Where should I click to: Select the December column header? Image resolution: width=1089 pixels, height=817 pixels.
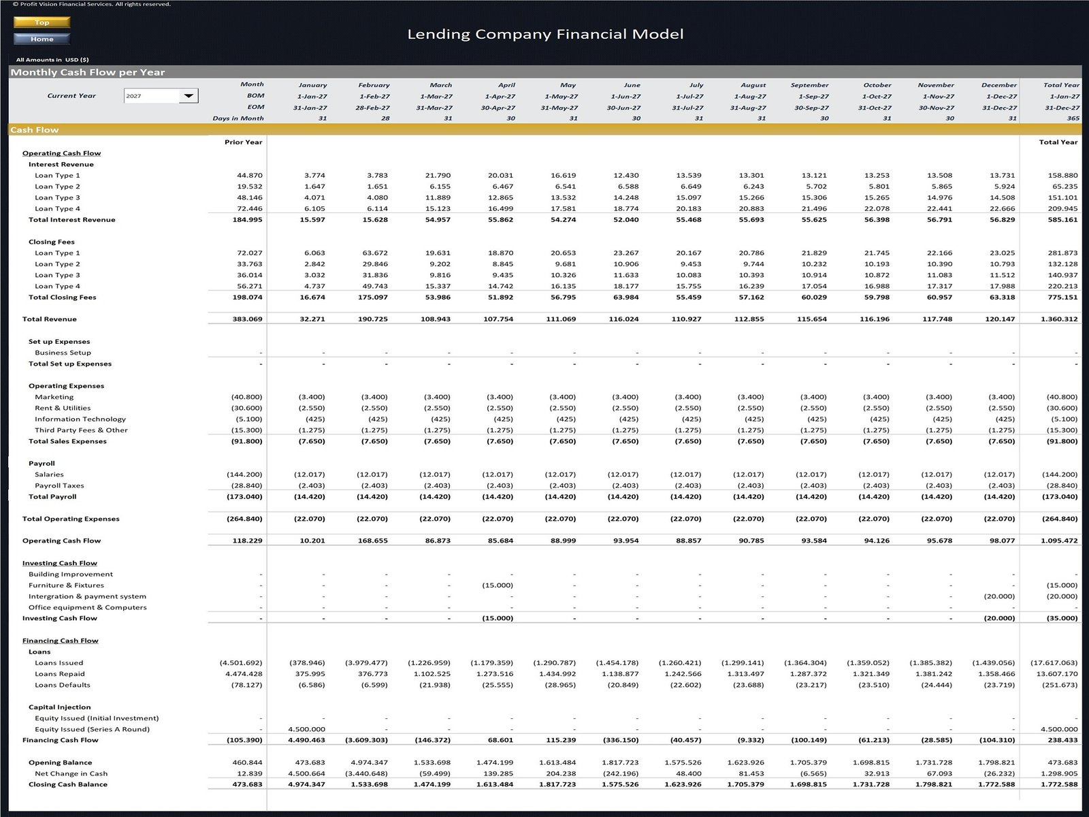998,85
